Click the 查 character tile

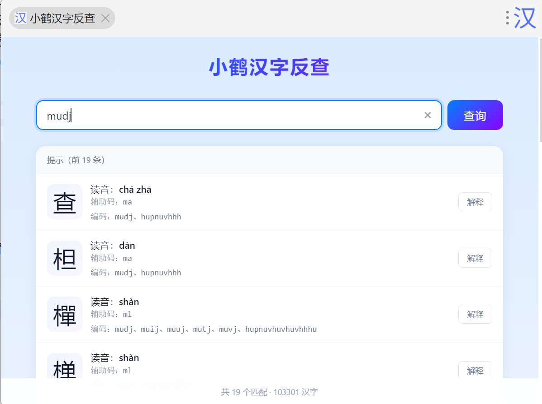click(x=65, y=202)
